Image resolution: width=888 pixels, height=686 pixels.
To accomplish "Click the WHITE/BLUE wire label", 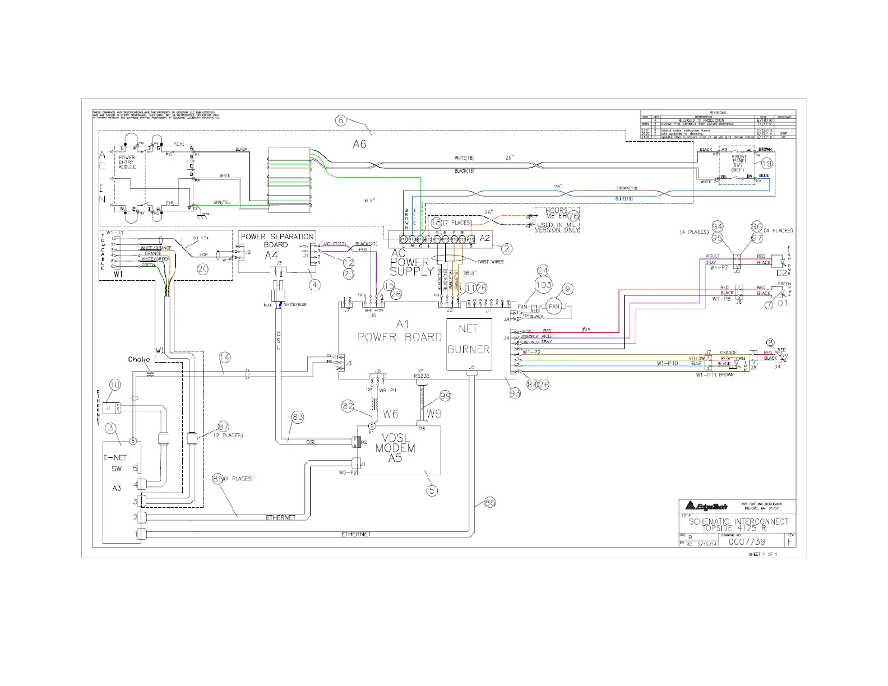I will pyautogui.click(x=295, y=305).
